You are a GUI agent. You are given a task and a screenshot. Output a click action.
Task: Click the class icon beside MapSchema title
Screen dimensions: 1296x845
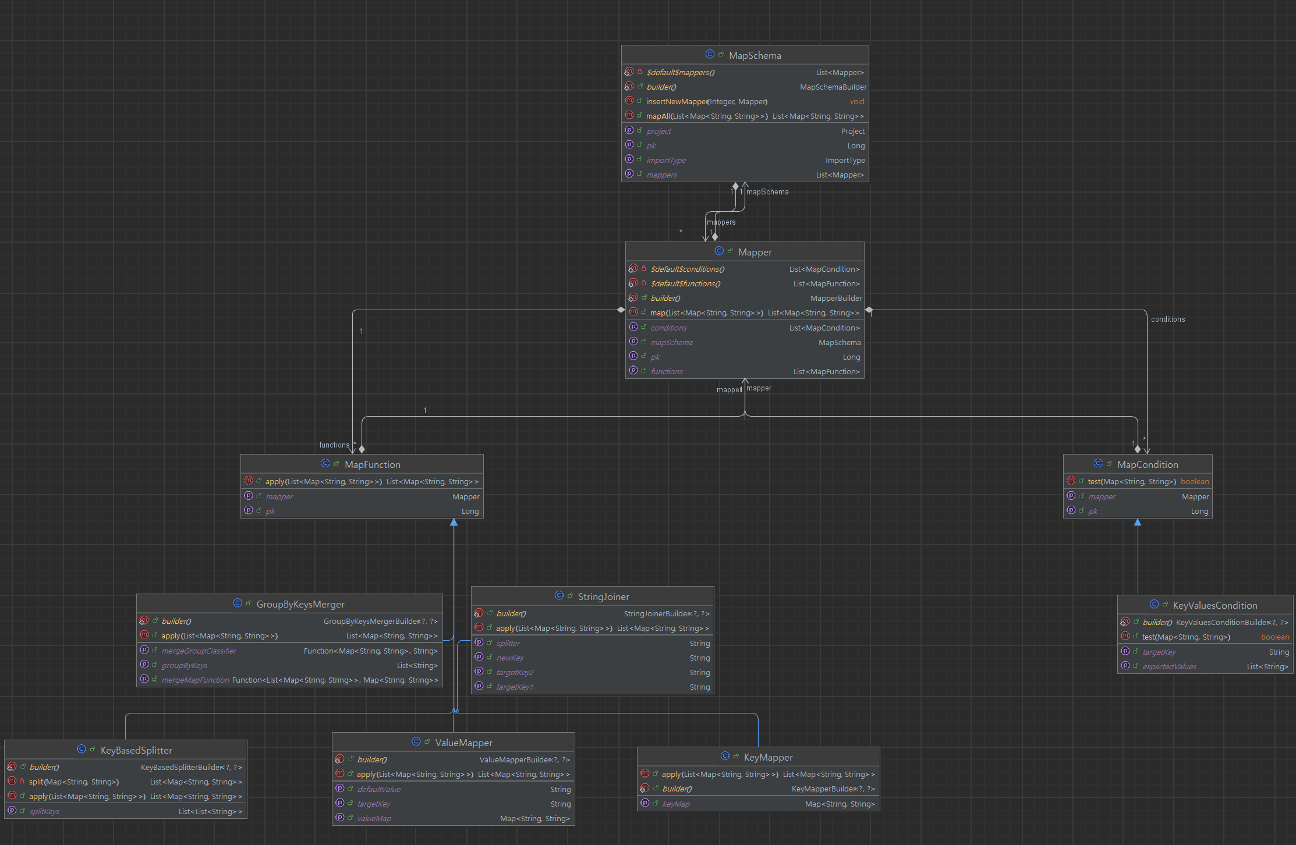click(x=710, y=55)
